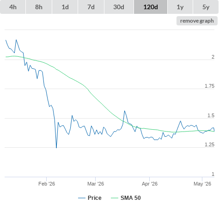Image resolution: width=219 pixels, height=210 pixels.
Task: Switch to the 8h time range
Action: [39, 7]
